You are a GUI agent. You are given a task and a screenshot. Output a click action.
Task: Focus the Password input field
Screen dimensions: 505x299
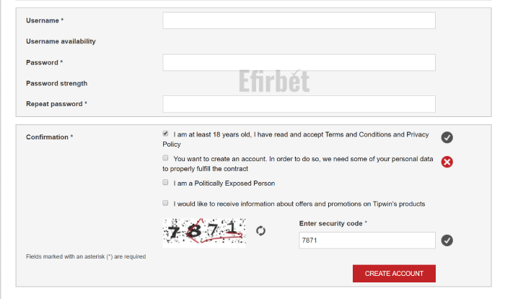click(299, 63)
